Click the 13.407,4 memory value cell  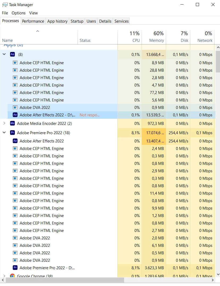(154, 141)
